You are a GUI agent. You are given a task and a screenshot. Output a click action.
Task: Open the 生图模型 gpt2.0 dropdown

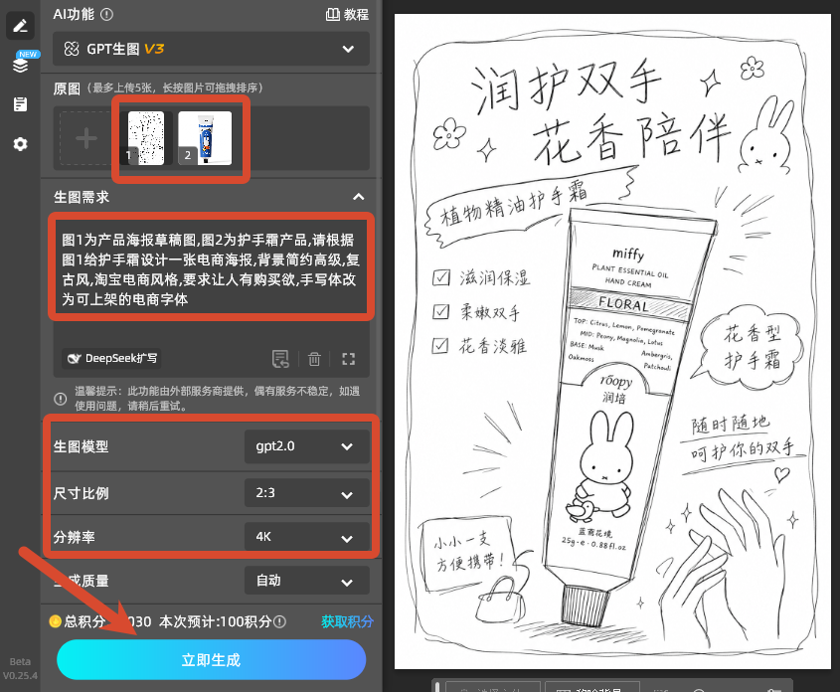tap(307, 446)
